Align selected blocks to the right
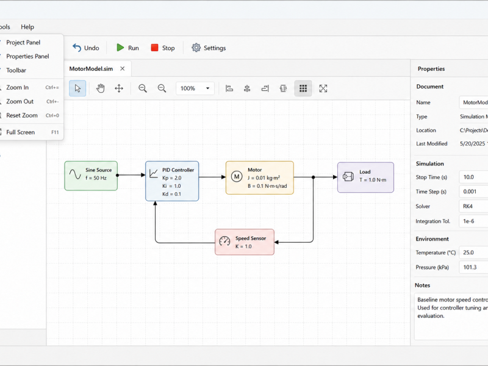Screen dimensions: 488x366 265,88
